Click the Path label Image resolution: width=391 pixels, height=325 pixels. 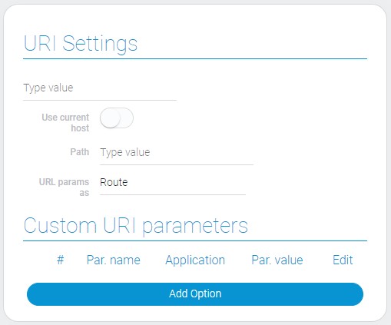point(80,152)
